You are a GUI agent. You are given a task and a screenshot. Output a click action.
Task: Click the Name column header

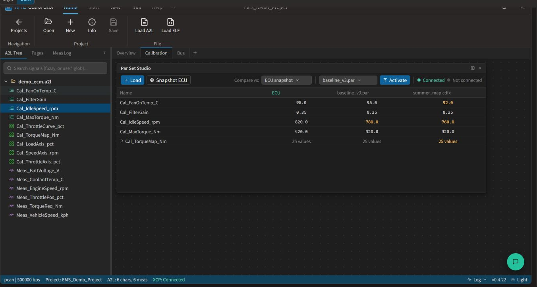point(126,93)
